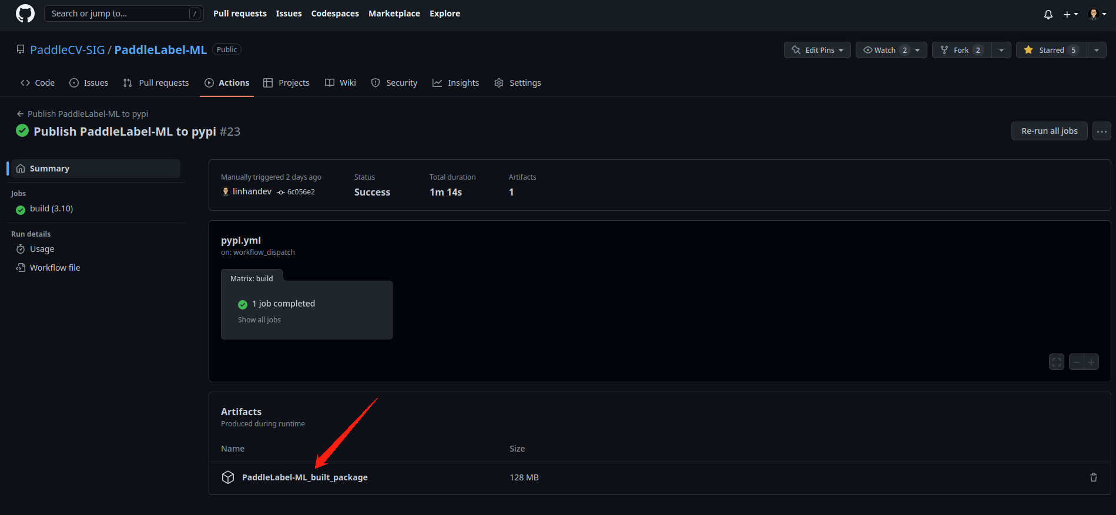This screenshot has height=515, width=1116.
Task: Open the Insights tab
Action: coord(455,83)
